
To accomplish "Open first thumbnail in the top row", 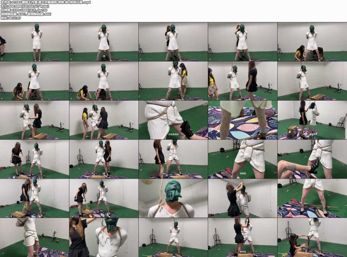I will point(34,42).
